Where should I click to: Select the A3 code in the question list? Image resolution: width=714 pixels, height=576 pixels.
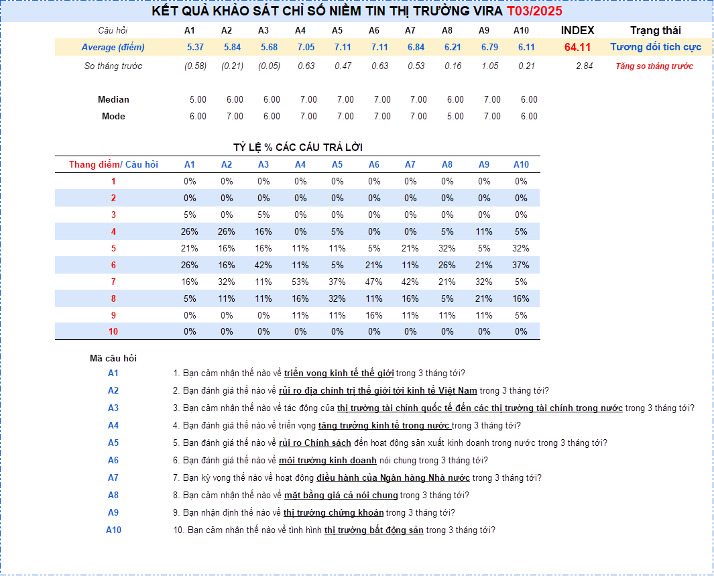(113, 408)
